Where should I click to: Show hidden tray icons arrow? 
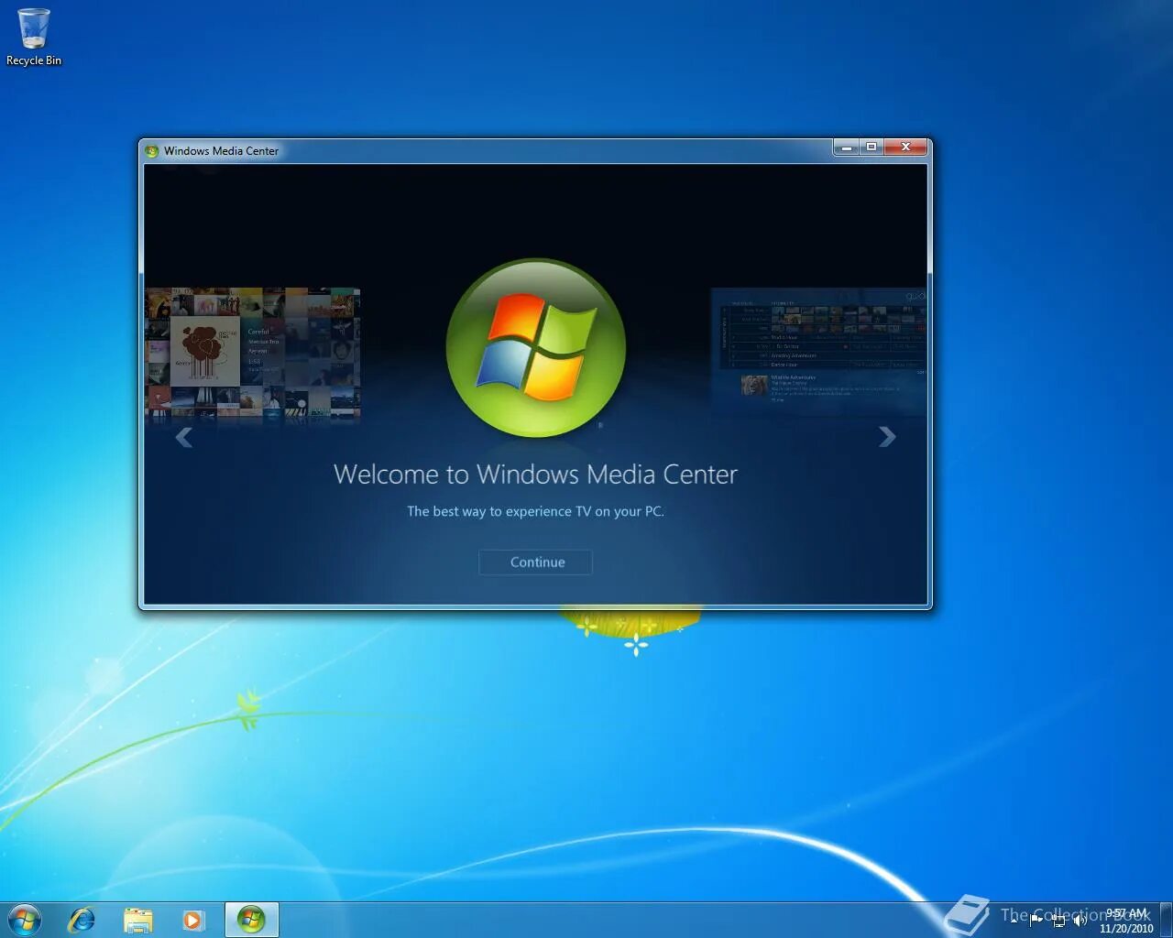(1014, 921)
